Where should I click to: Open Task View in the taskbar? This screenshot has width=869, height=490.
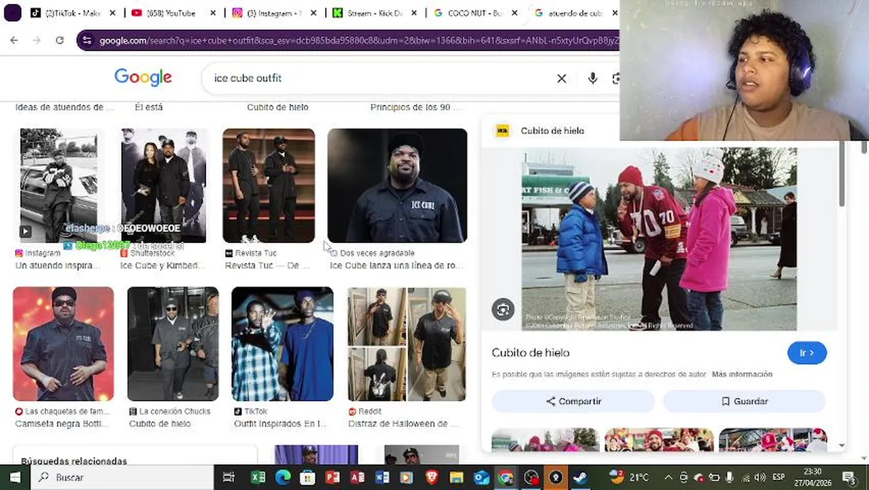tap(228, 478)
